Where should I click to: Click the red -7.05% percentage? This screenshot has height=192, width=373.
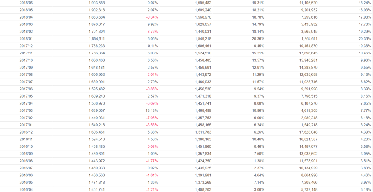[x=152, y=118]
